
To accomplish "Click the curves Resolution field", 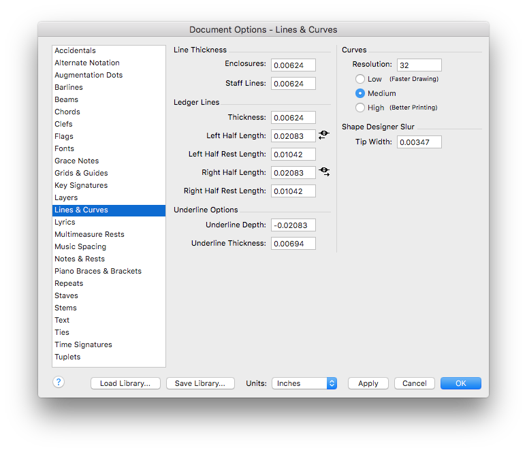I will pyautogui.click(x=419, y=65).
